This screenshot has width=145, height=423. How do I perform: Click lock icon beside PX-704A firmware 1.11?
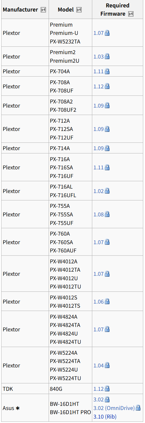coord(107,71)
